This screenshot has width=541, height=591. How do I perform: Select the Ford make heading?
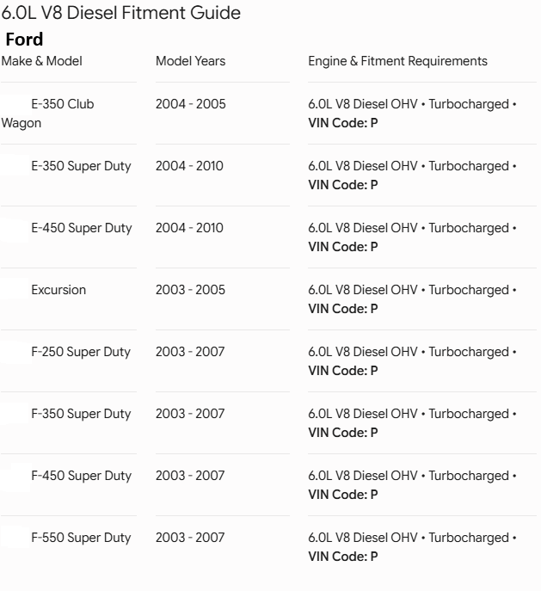tap(24, 40)
